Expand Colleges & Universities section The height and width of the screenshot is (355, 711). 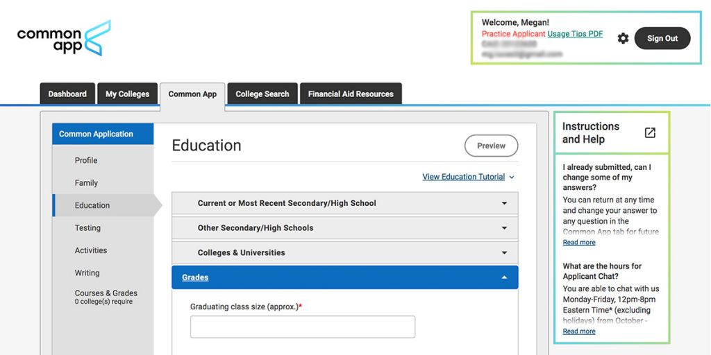coord(344,252)
